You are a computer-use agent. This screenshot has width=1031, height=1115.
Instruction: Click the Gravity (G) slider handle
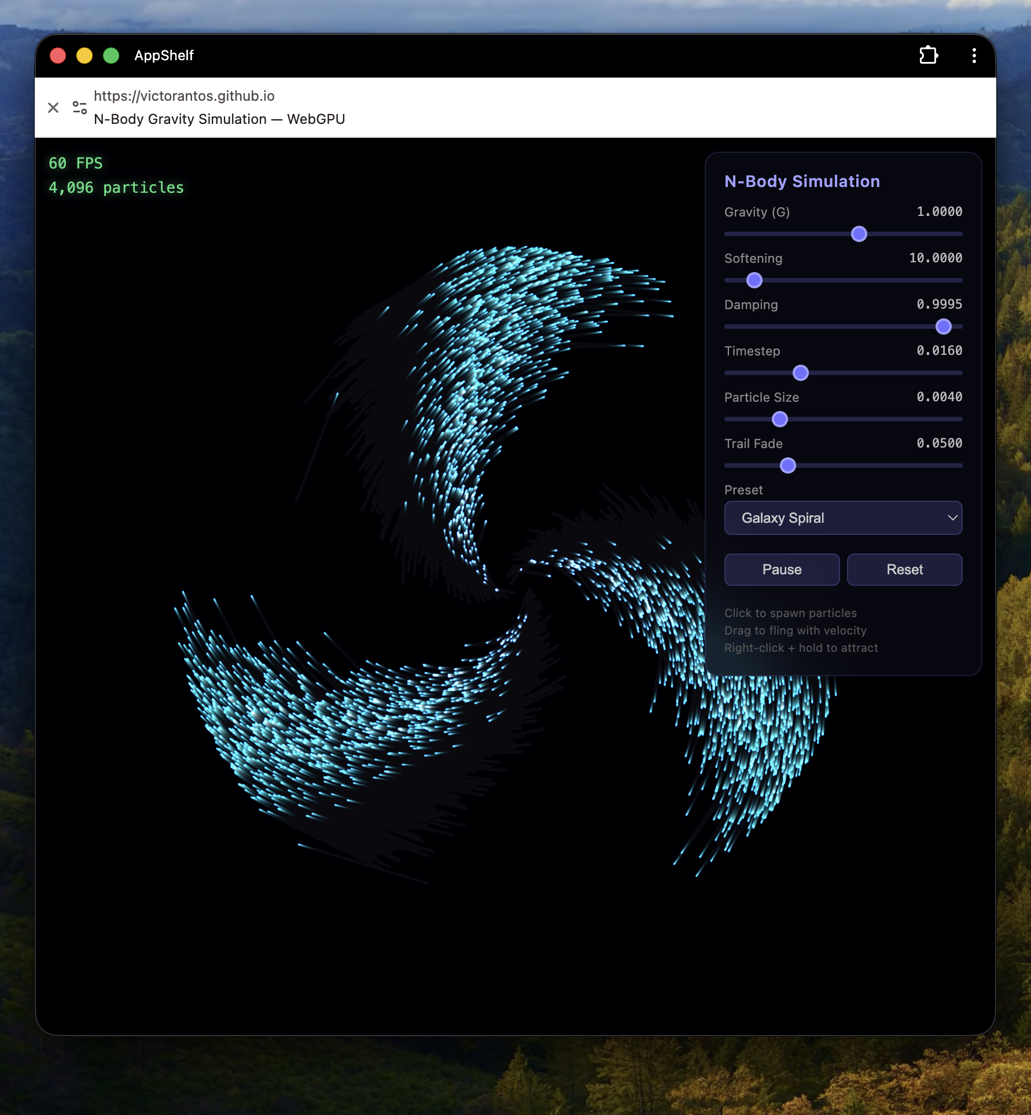pos(859,234)
